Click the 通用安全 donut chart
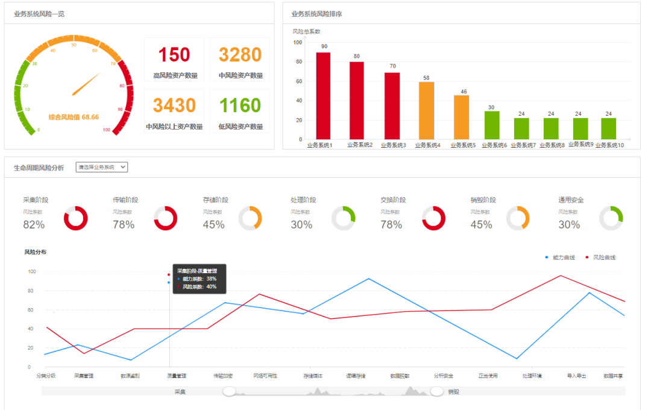 coord(611,218)
